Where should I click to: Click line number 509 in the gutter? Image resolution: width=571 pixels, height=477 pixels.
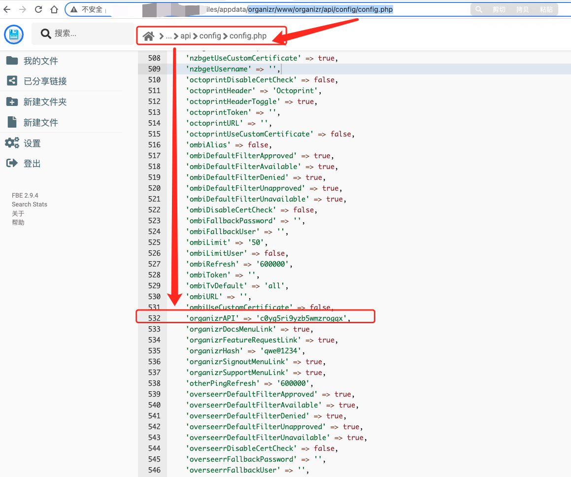coord(154,69)
